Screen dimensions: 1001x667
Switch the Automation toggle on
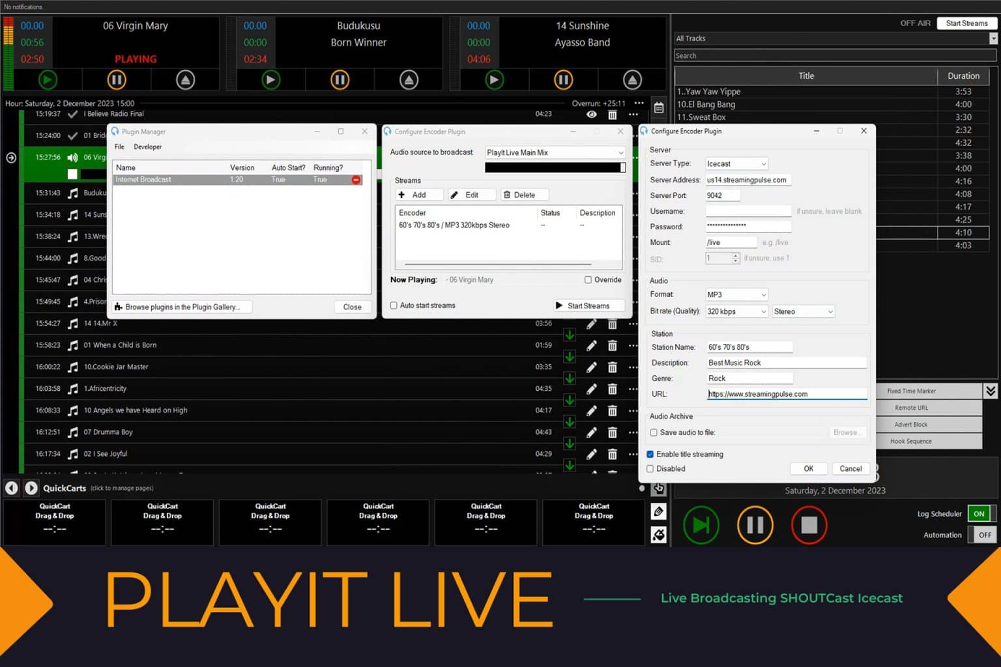983,535
